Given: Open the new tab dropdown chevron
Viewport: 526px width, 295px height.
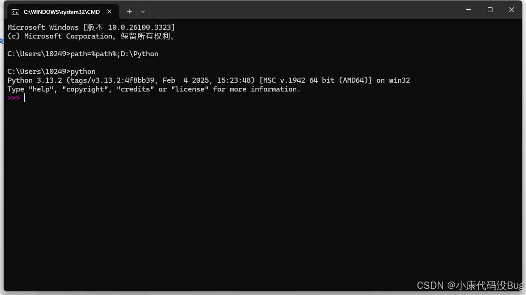Looking at the screenshot, I should [x=143, y=12].
